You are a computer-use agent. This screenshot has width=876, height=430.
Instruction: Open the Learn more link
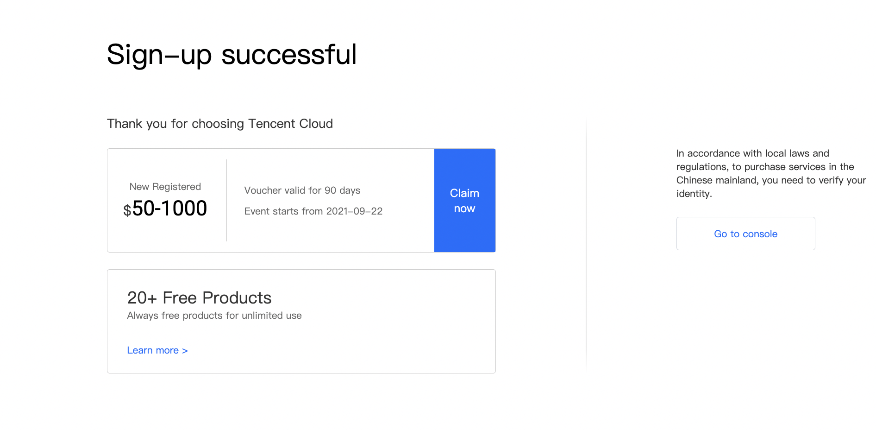[x=157, y=350]
